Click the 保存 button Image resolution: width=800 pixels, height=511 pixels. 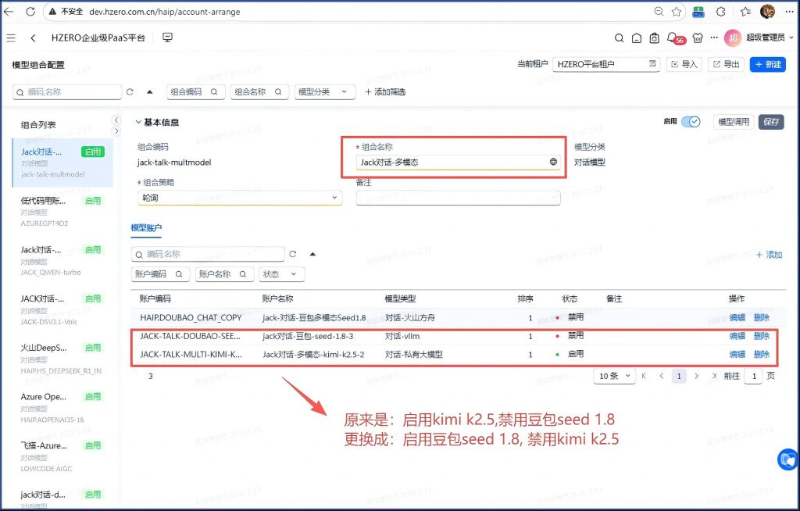point(771,122)
